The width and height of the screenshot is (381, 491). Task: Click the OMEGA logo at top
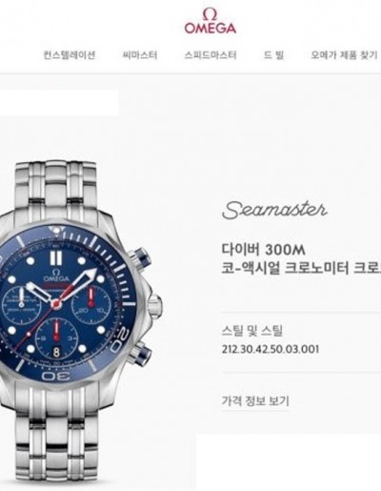(211, 21)
